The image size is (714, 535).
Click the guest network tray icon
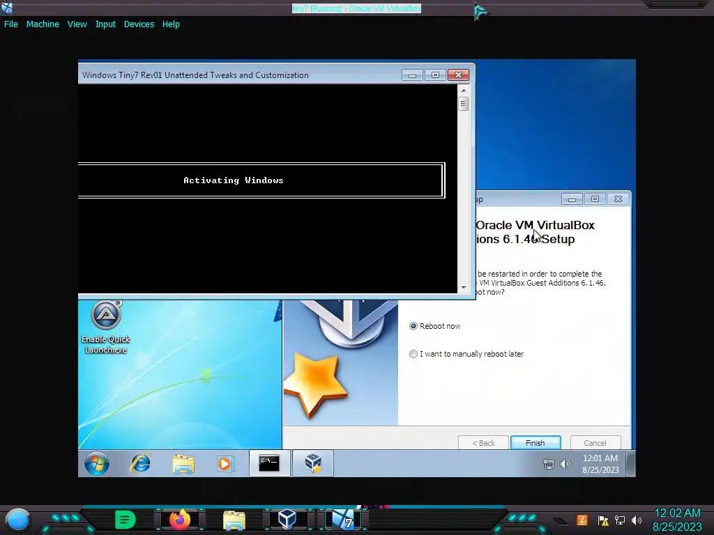[549, 464]
